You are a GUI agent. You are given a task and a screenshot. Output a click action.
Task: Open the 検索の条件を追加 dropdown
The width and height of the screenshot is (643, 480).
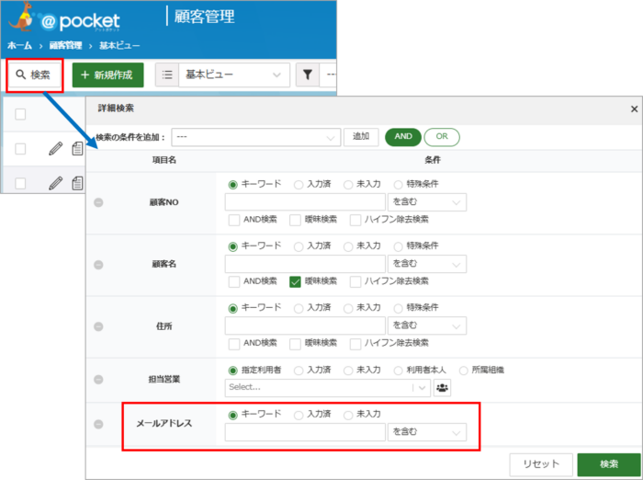pyautogui.click(x=256, y=137)
